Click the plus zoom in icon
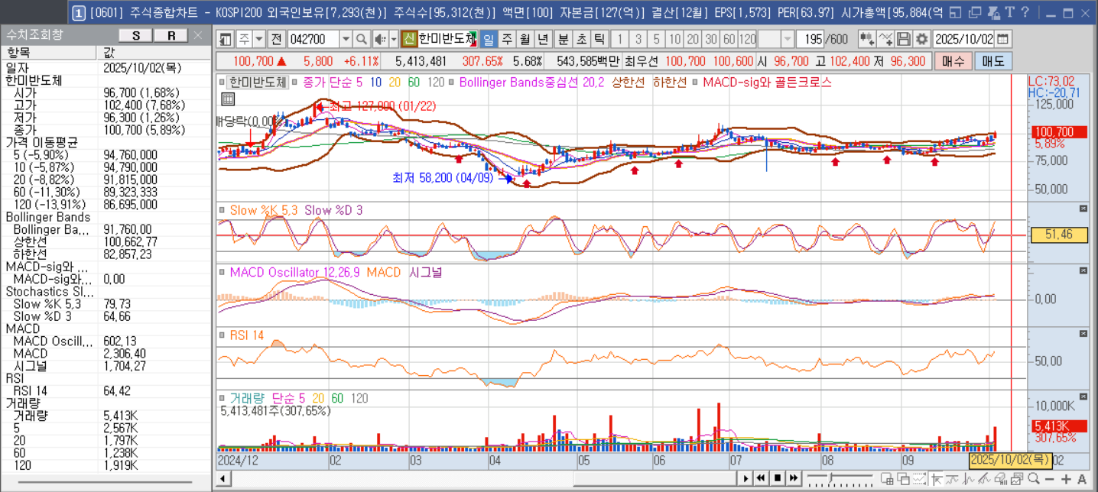The image size is (1098, 492). pyautogui.click(x=1067, y=479)
